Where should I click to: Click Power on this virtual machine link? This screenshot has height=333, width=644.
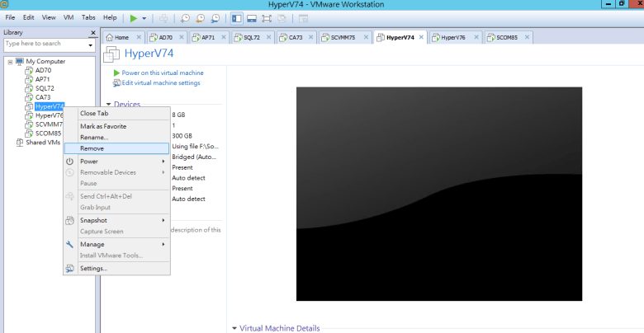(x=162, y=73)
